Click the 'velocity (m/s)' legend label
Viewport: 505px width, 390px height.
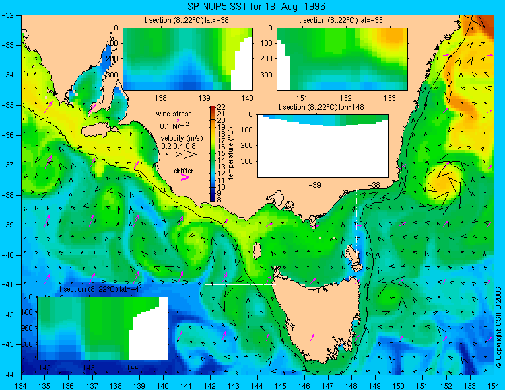click(182, 139)
